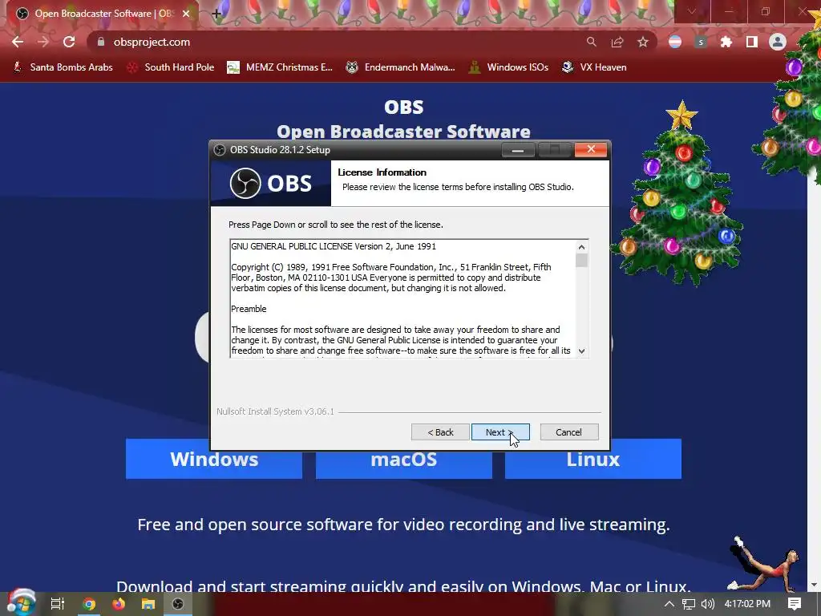Open the tab search chevron in title bar

tap(692, 11)
